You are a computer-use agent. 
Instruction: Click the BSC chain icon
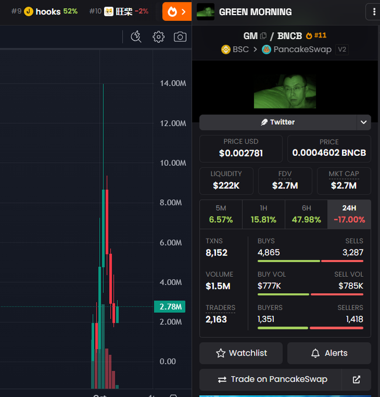point(225,50)
